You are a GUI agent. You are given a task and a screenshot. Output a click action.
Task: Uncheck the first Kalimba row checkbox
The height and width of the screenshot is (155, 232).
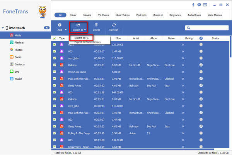55,65
